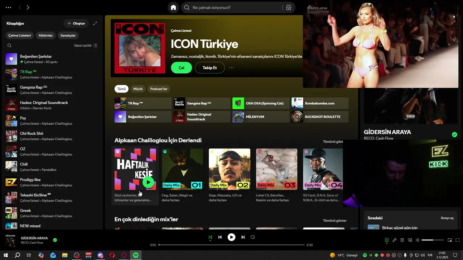Open Hades: Original Soundtrack in library
The height and width of the screenshot is (260, 463).
tap(52, 105)
